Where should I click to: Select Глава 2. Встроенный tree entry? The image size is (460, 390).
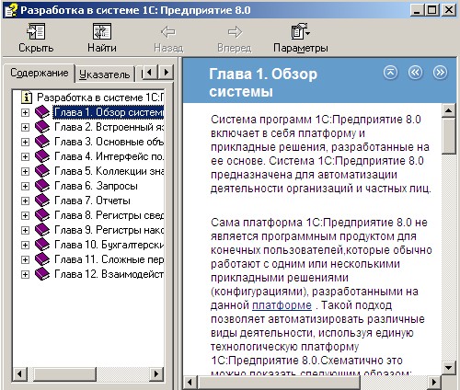(x=109, y=127)
